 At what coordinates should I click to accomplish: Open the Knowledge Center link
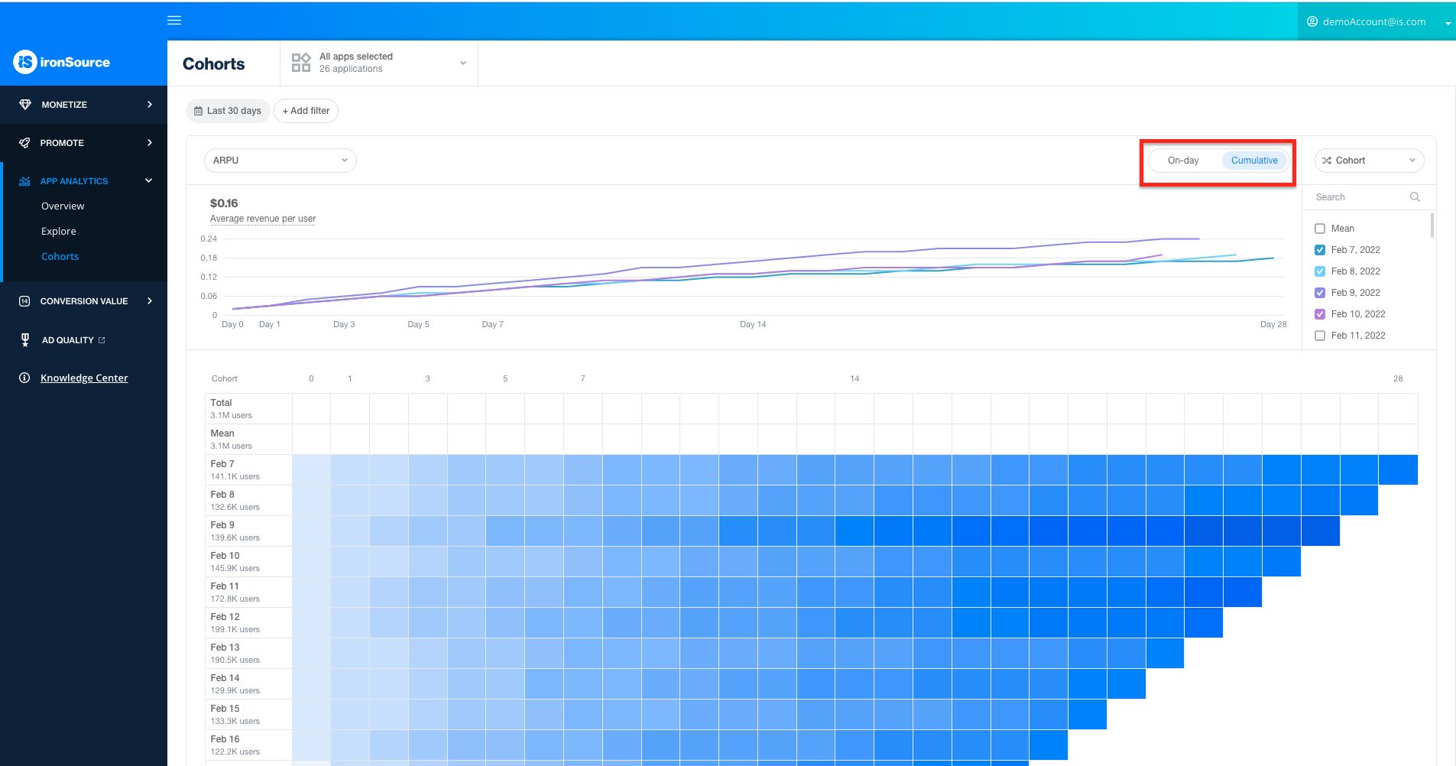pos(84,378)
